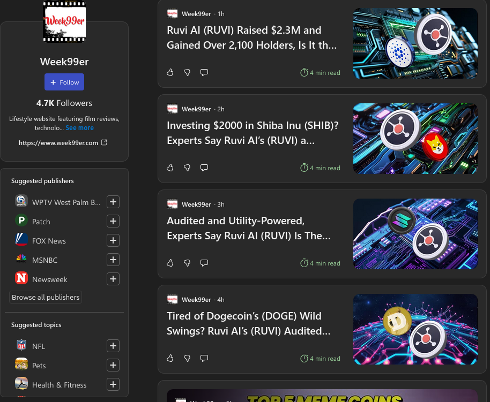Follow Patch publisher with plus button
Screen dimensions: 490x402
(113, 221)
